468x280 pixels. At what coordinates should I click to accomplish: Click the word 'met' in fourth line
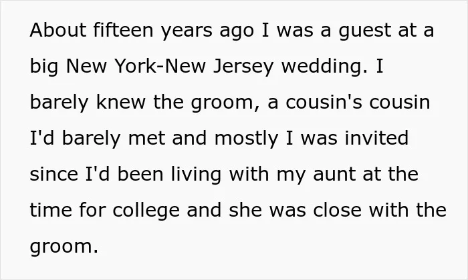coord(146,139)
